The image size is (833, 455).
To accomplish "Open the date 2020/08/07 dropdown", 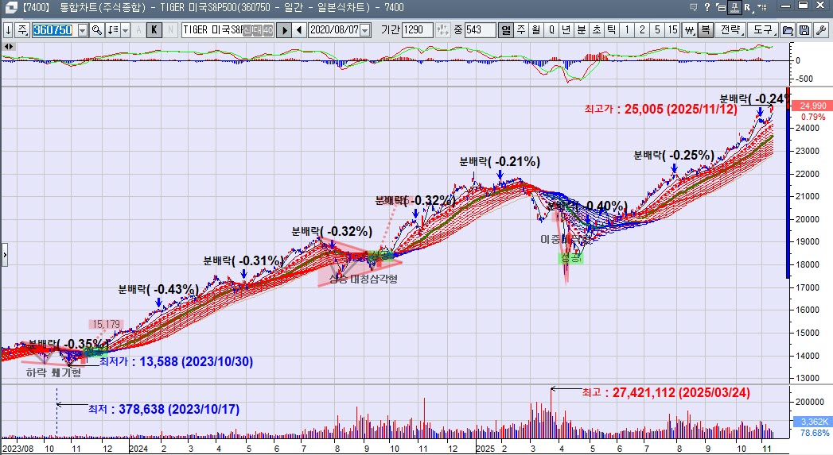I will pyautogui.click(x=365, y=30).
